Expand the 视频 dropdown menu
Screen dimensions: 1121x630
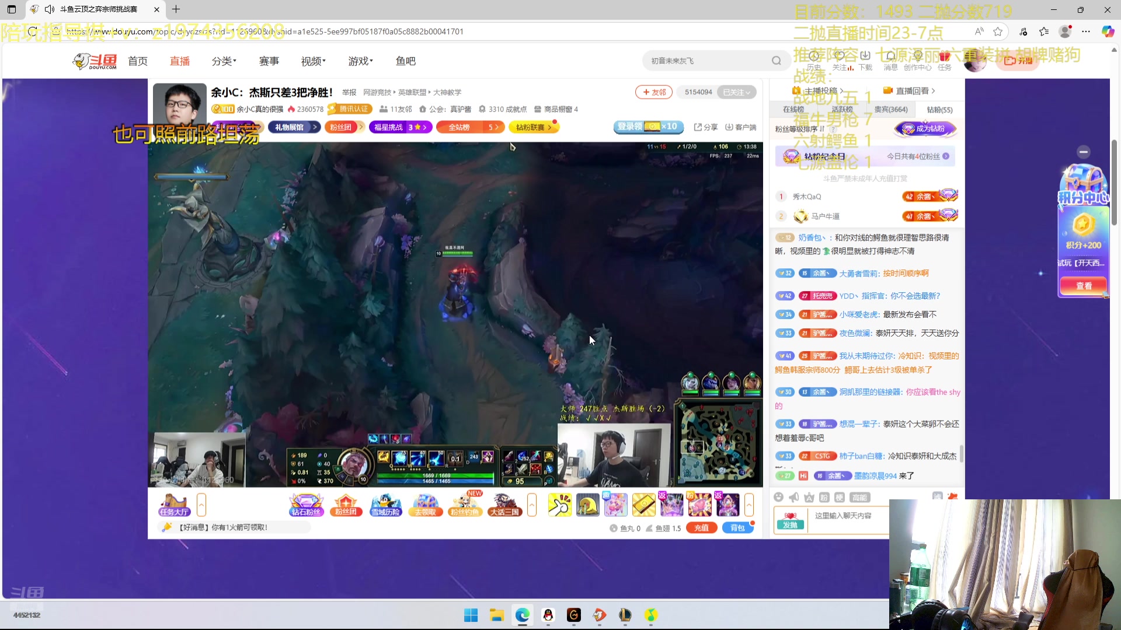tap(314, 61)
